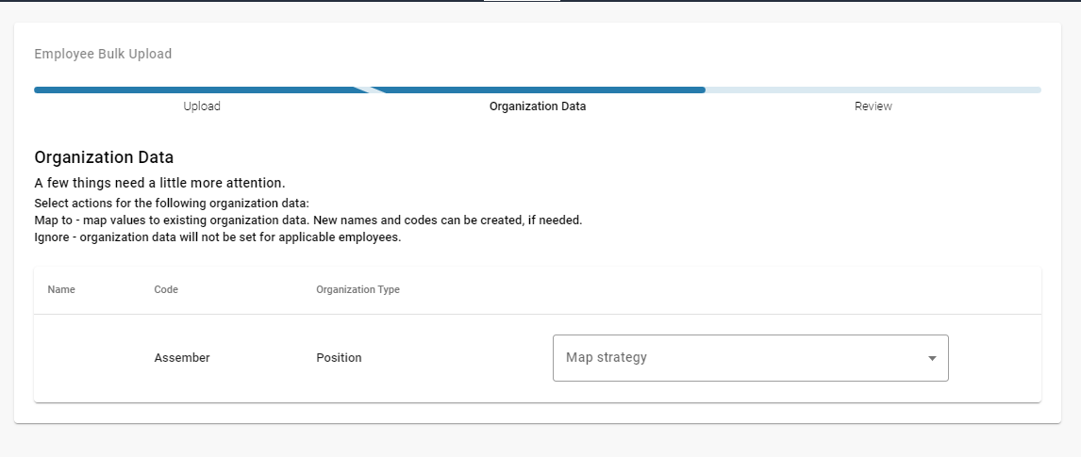
Task: Select the Position organization type cell
Action: [339, 358]
